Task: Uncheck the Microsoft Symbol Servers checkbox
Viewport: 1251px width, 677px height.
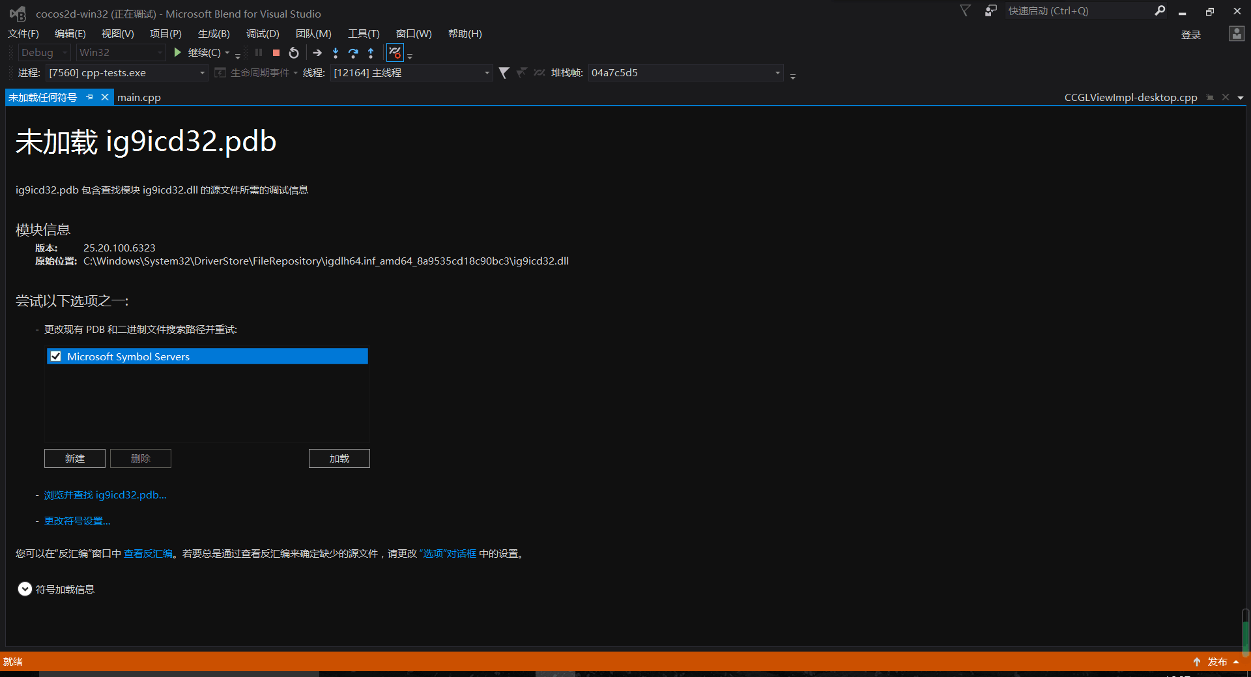Action: click(56, 356)
